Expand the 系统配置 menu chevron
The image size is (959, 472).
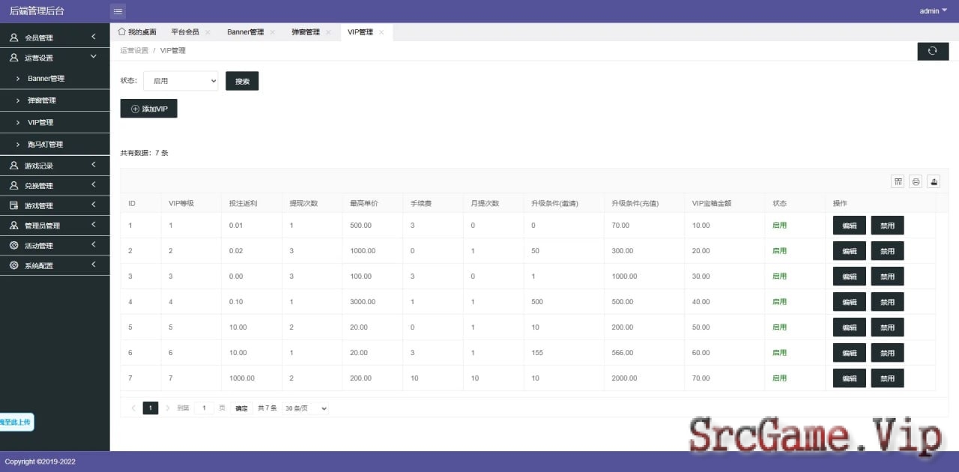(93, 264)
